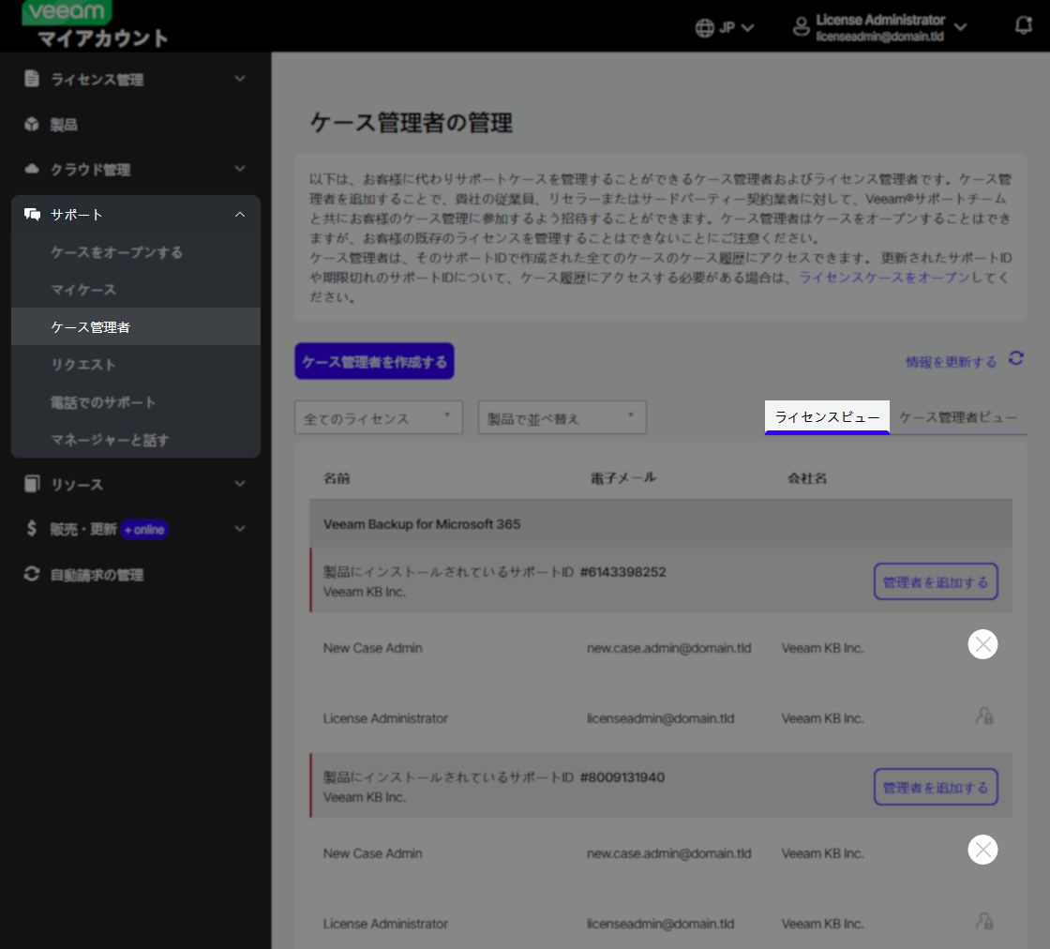This screenshot has height=949, width=1050.
Task: Remove New Case Admin from support ID #8009131940
Action: pyautogui.click(x=982, y=850)
